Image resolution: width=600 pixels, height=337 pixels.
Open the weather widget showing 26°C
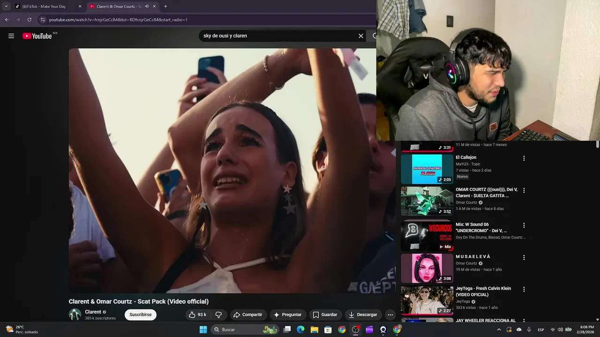click(22, 330)
